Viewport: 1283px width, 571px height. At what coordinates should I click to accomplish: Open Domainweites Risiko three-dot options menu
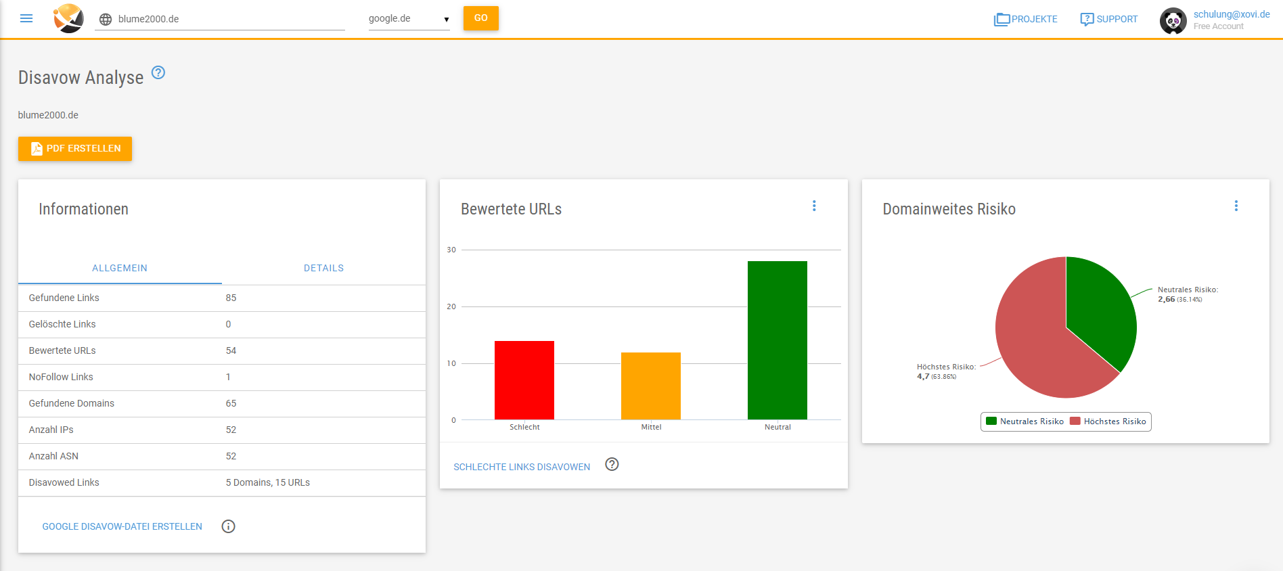coord(1236,206)
